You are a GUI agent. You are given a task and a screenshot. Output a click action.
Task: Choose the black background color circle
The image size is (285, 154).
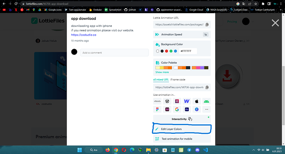point(162,51)
